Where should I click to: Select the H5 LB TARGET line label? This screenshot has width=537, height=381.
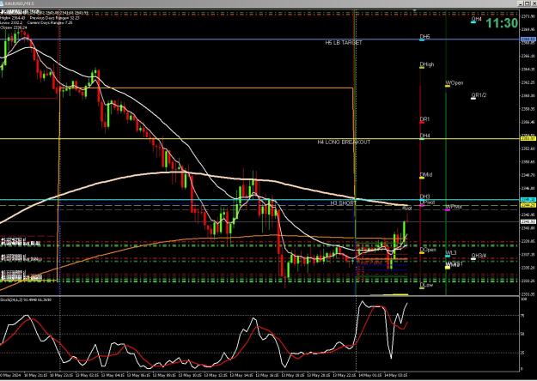(x=344, y=42)
